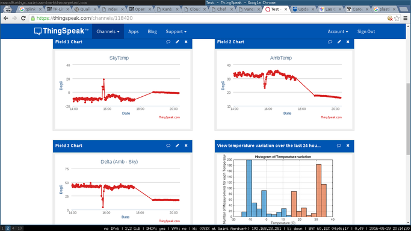Image resolution: width=411 pixels, height=231 pixels.
Task: Switch to the Caro tab
Action: tap(357, 9)
